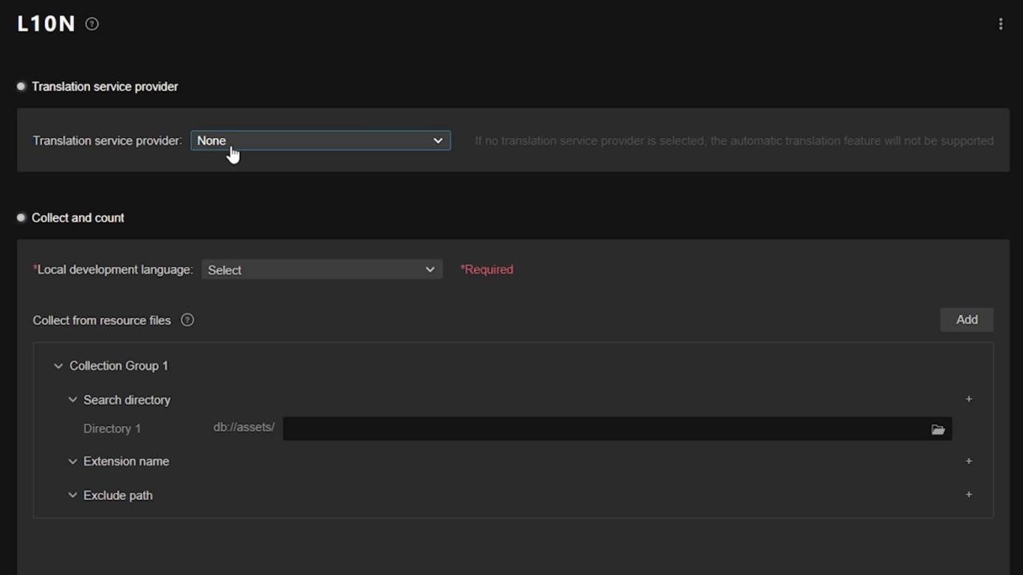Browse folders for Directory 1

937,429
